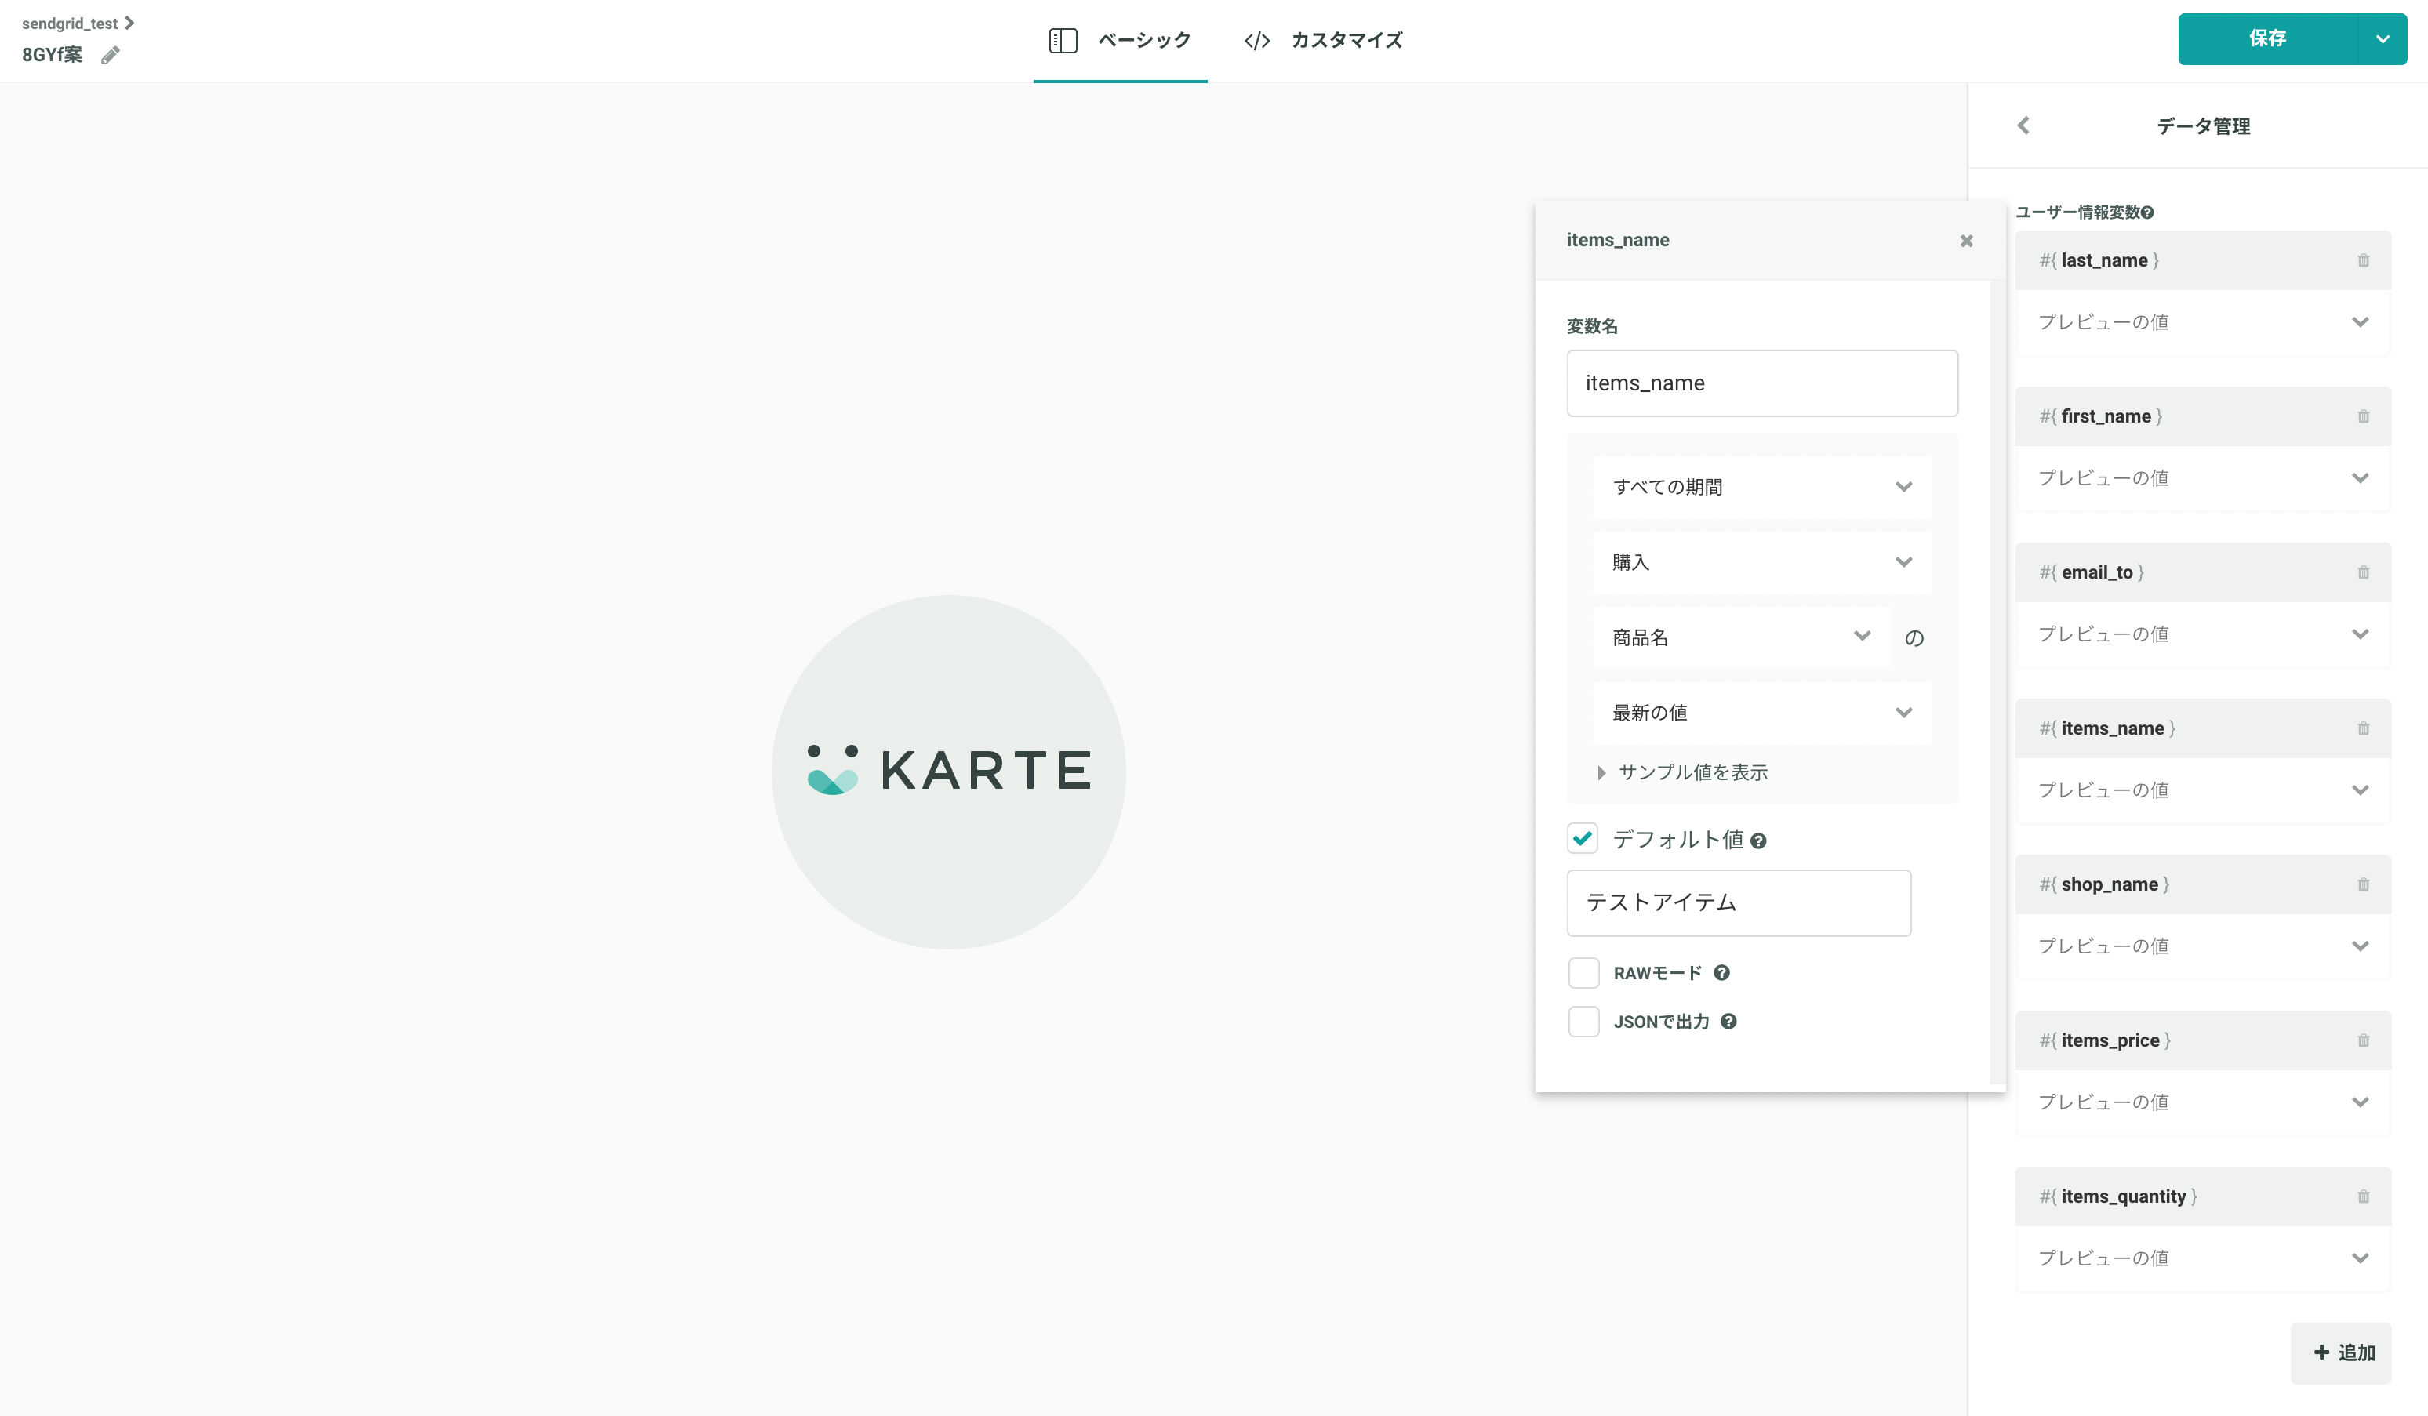Select the #{ items_price } variable header

[2204, 1040]
